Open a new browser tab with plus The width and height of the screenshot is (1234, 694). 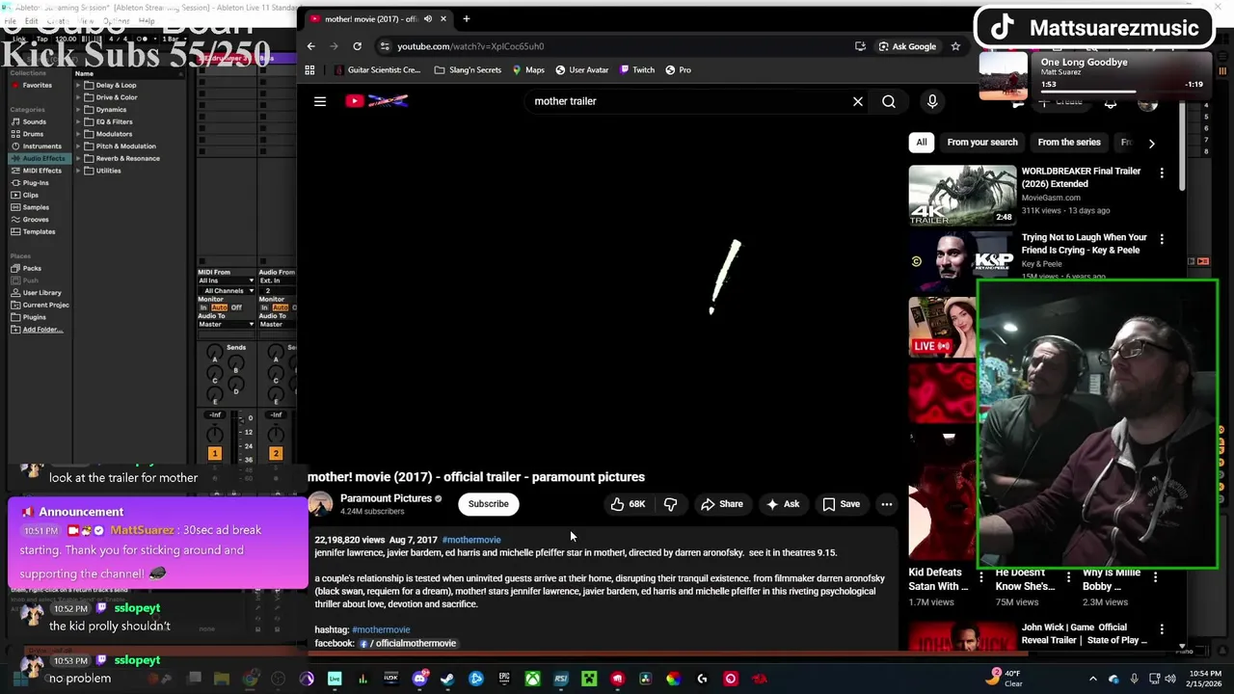[466, 18]
